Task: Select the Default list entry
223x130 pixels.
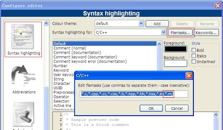Action: 105,44
